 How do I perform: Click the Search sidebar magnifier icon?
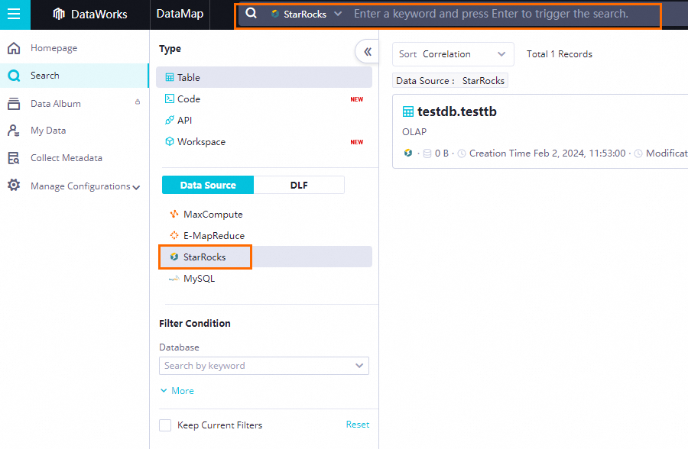pyautogui.click(x=14, y=76)
